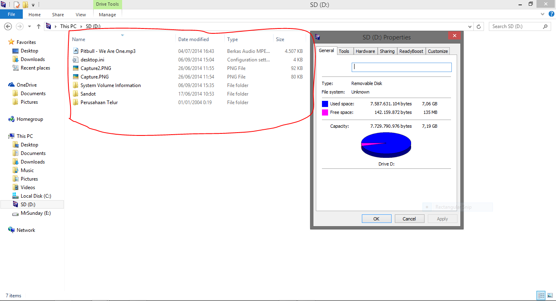The image size is (556, 301).
Task: Click the magenta Free space swatch
Action: (325, 113)
